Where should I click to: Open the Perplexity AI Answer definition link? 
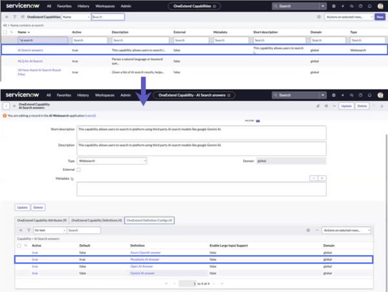tap(145, 260)
